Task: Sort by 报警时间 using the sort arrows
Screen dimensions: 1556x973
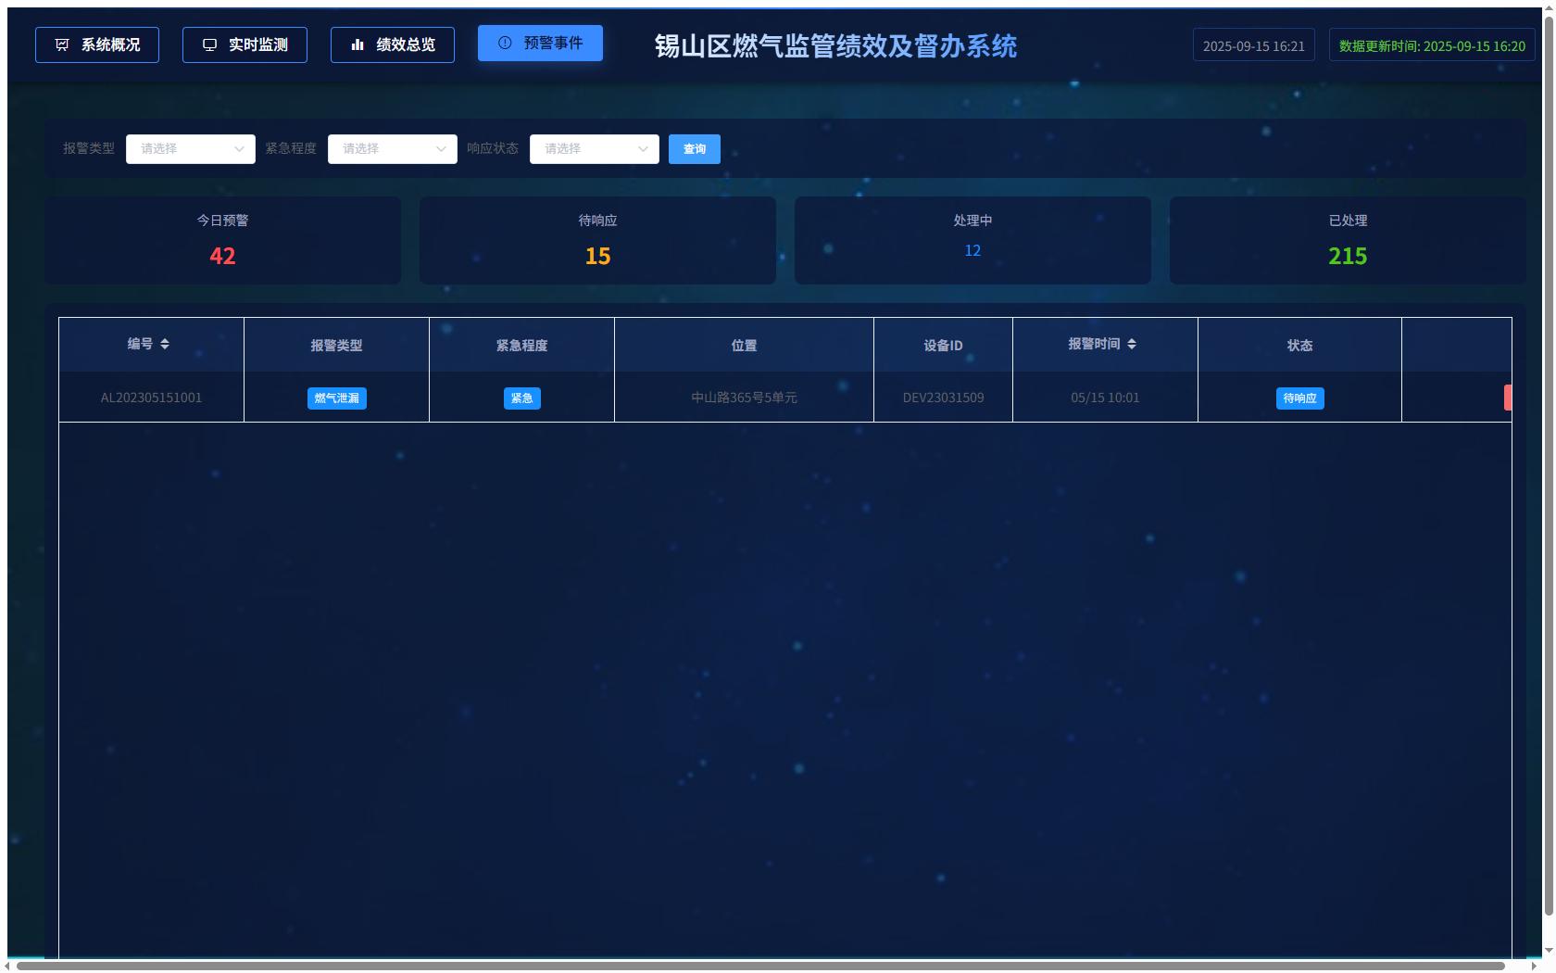Action: click(1132, 344)
